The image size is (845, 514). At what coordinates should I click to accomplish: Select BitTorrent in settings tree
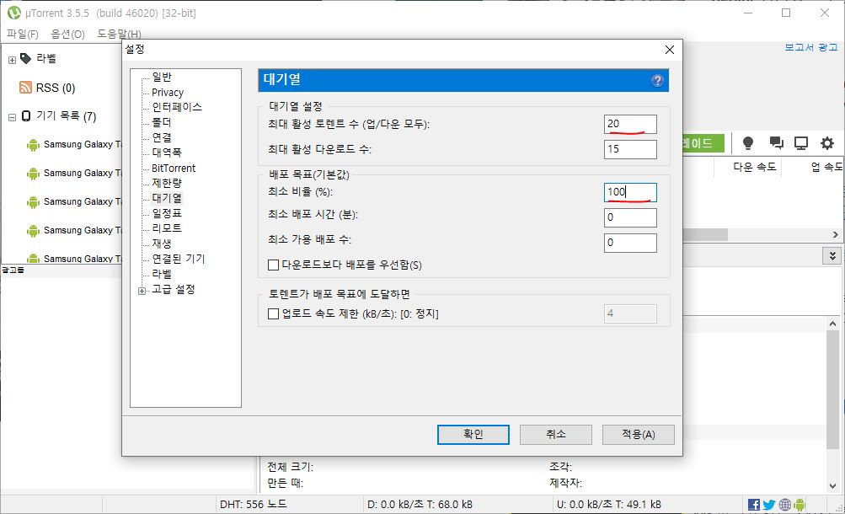coord(174,168)
